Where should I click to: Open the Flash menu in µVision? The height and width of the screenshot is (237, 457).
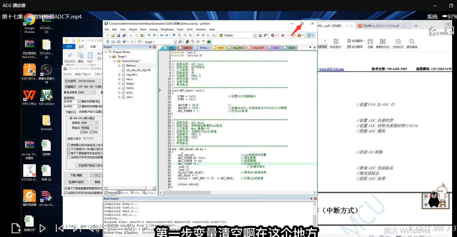point(143,29)
